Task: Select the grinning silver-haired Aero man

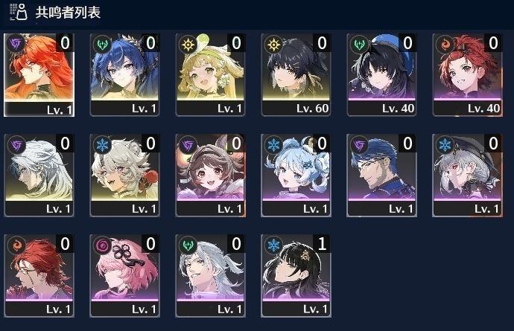Action: click(210, 276)
